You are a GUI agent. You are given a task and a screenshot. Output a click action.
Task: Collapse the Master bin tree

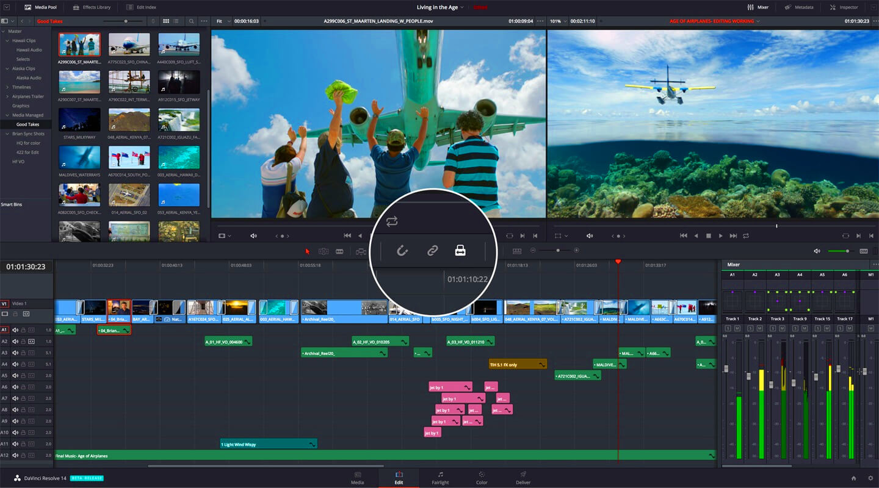pyautogui.click(x=4, y=31)
